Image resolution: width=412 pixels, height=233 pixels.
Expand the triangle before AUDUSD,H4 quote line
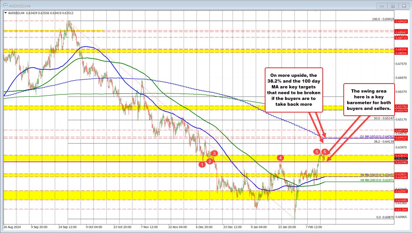(5, 13)
